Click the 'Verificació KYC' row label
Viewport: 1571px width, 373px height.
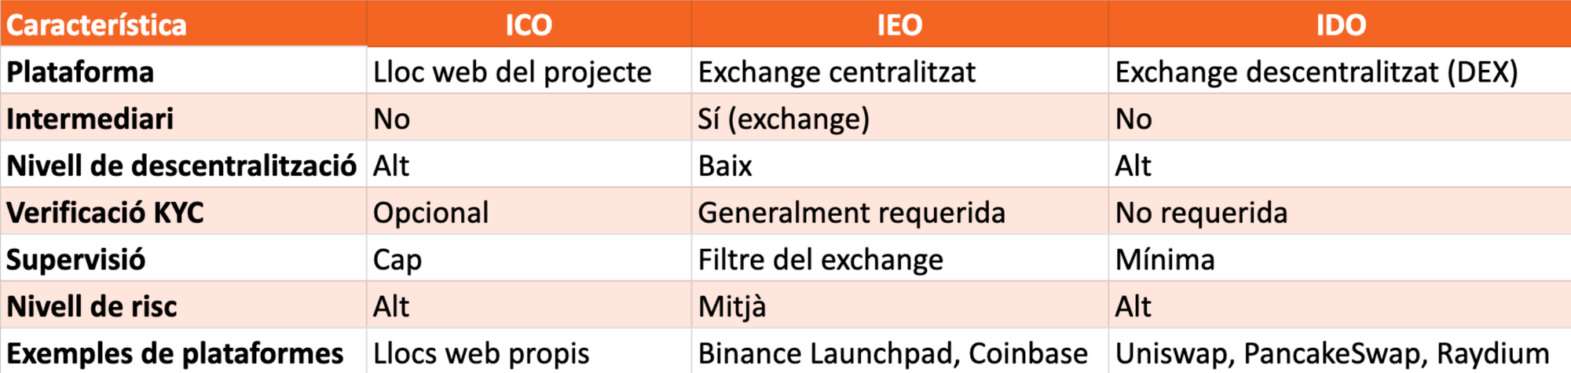click(105, 213)
